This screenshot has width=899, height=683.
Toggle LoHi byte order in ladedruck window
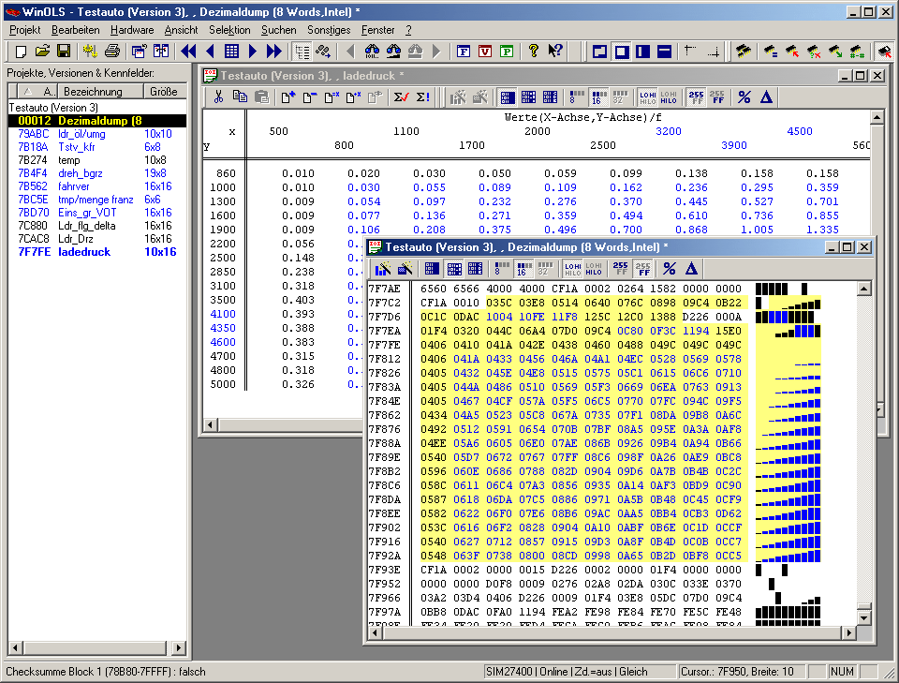coord(648,97)
